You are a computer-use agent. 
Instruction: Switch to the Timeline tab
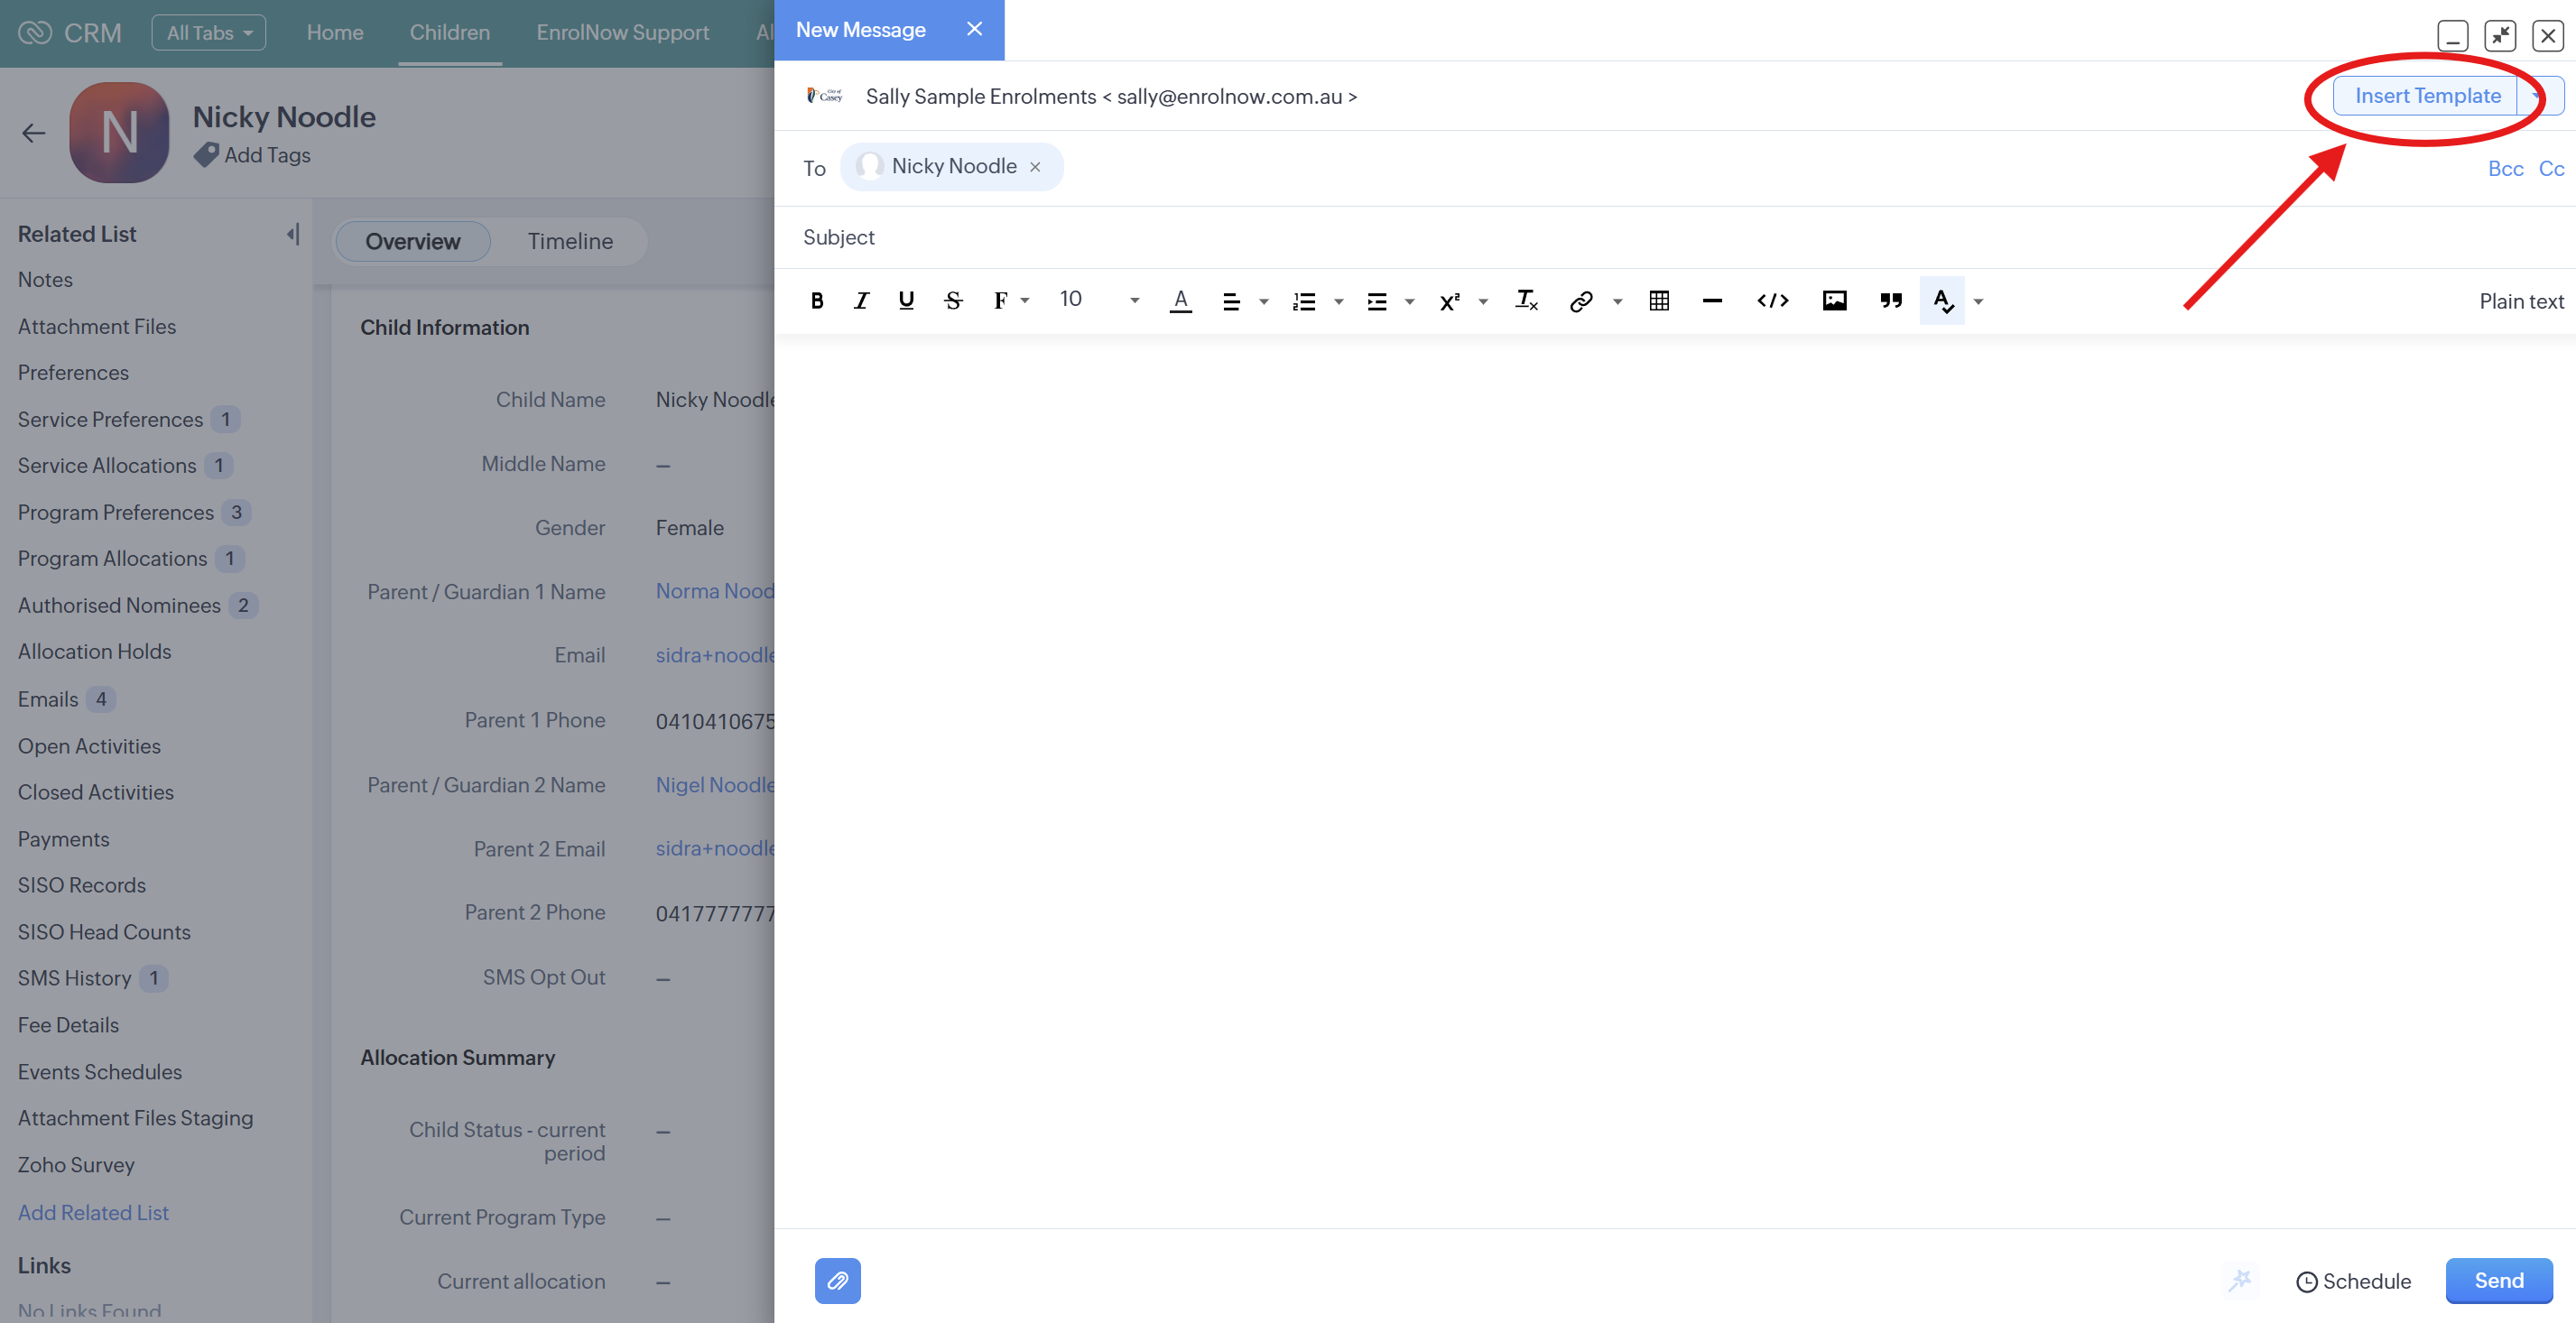[570, 241]
